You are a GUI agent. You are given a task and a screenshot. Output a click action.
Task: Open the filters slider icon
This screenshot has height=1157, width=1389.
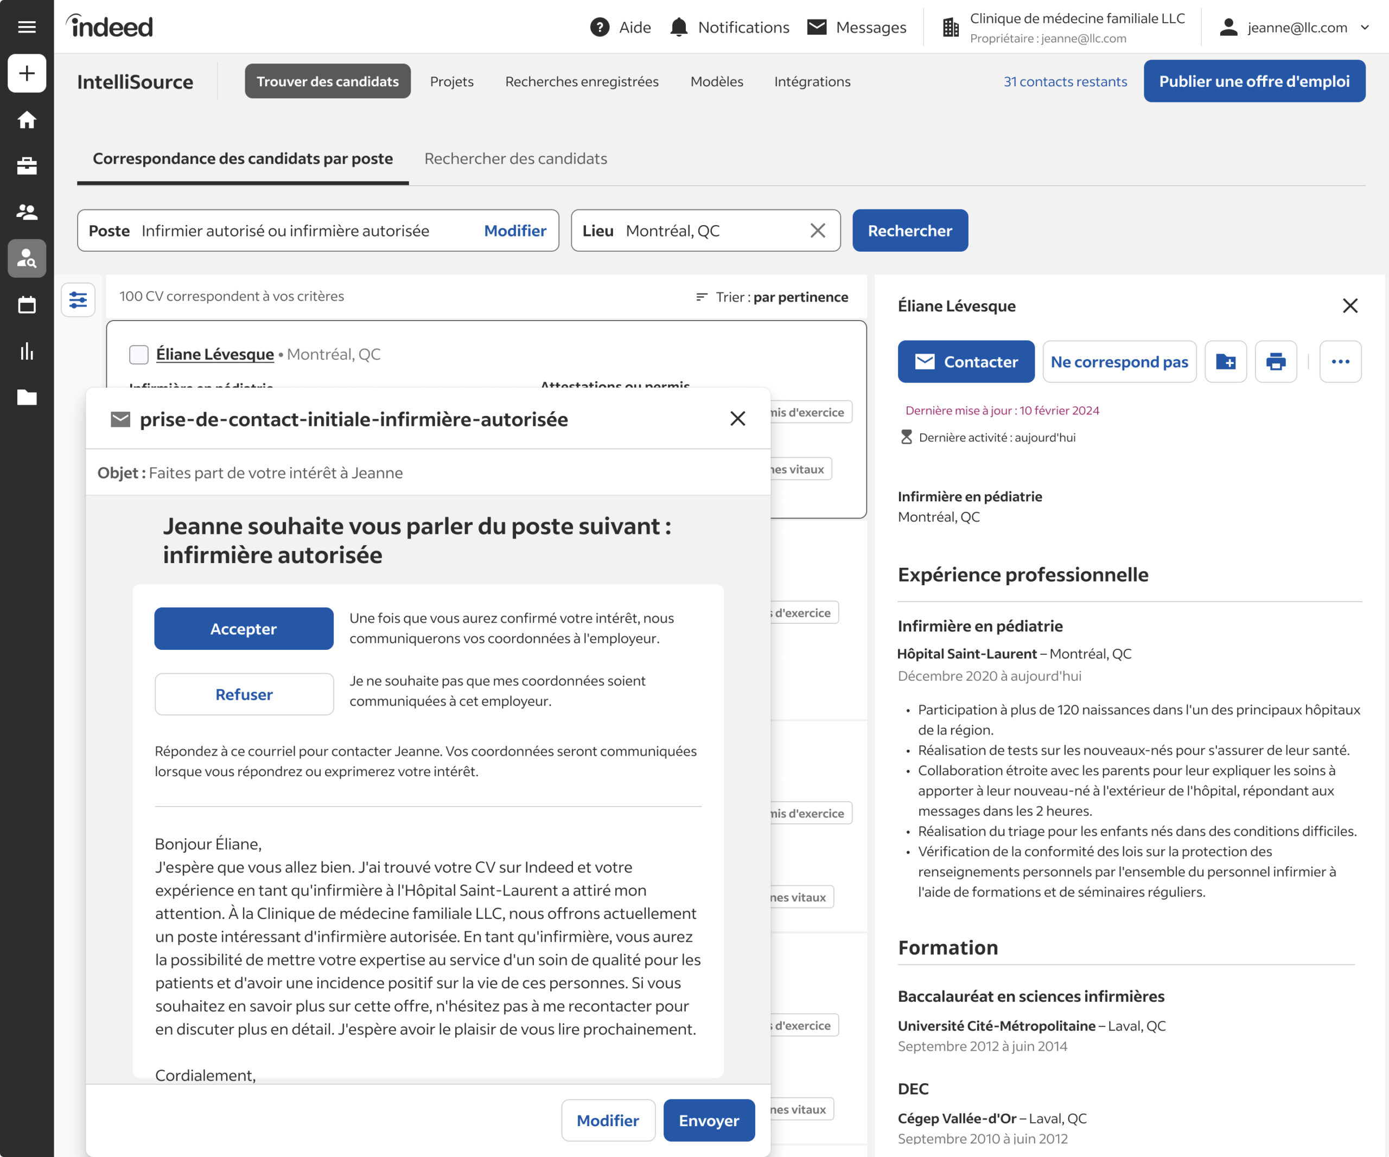78,300
